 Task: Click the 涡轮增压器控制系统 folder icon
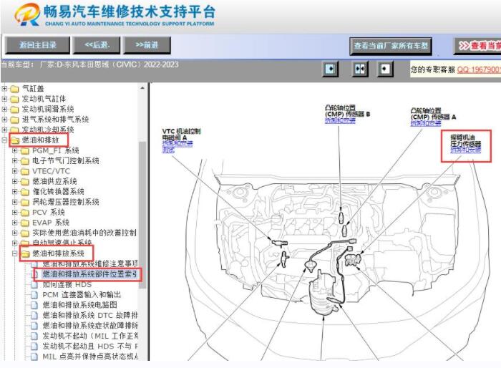point(24,202)
